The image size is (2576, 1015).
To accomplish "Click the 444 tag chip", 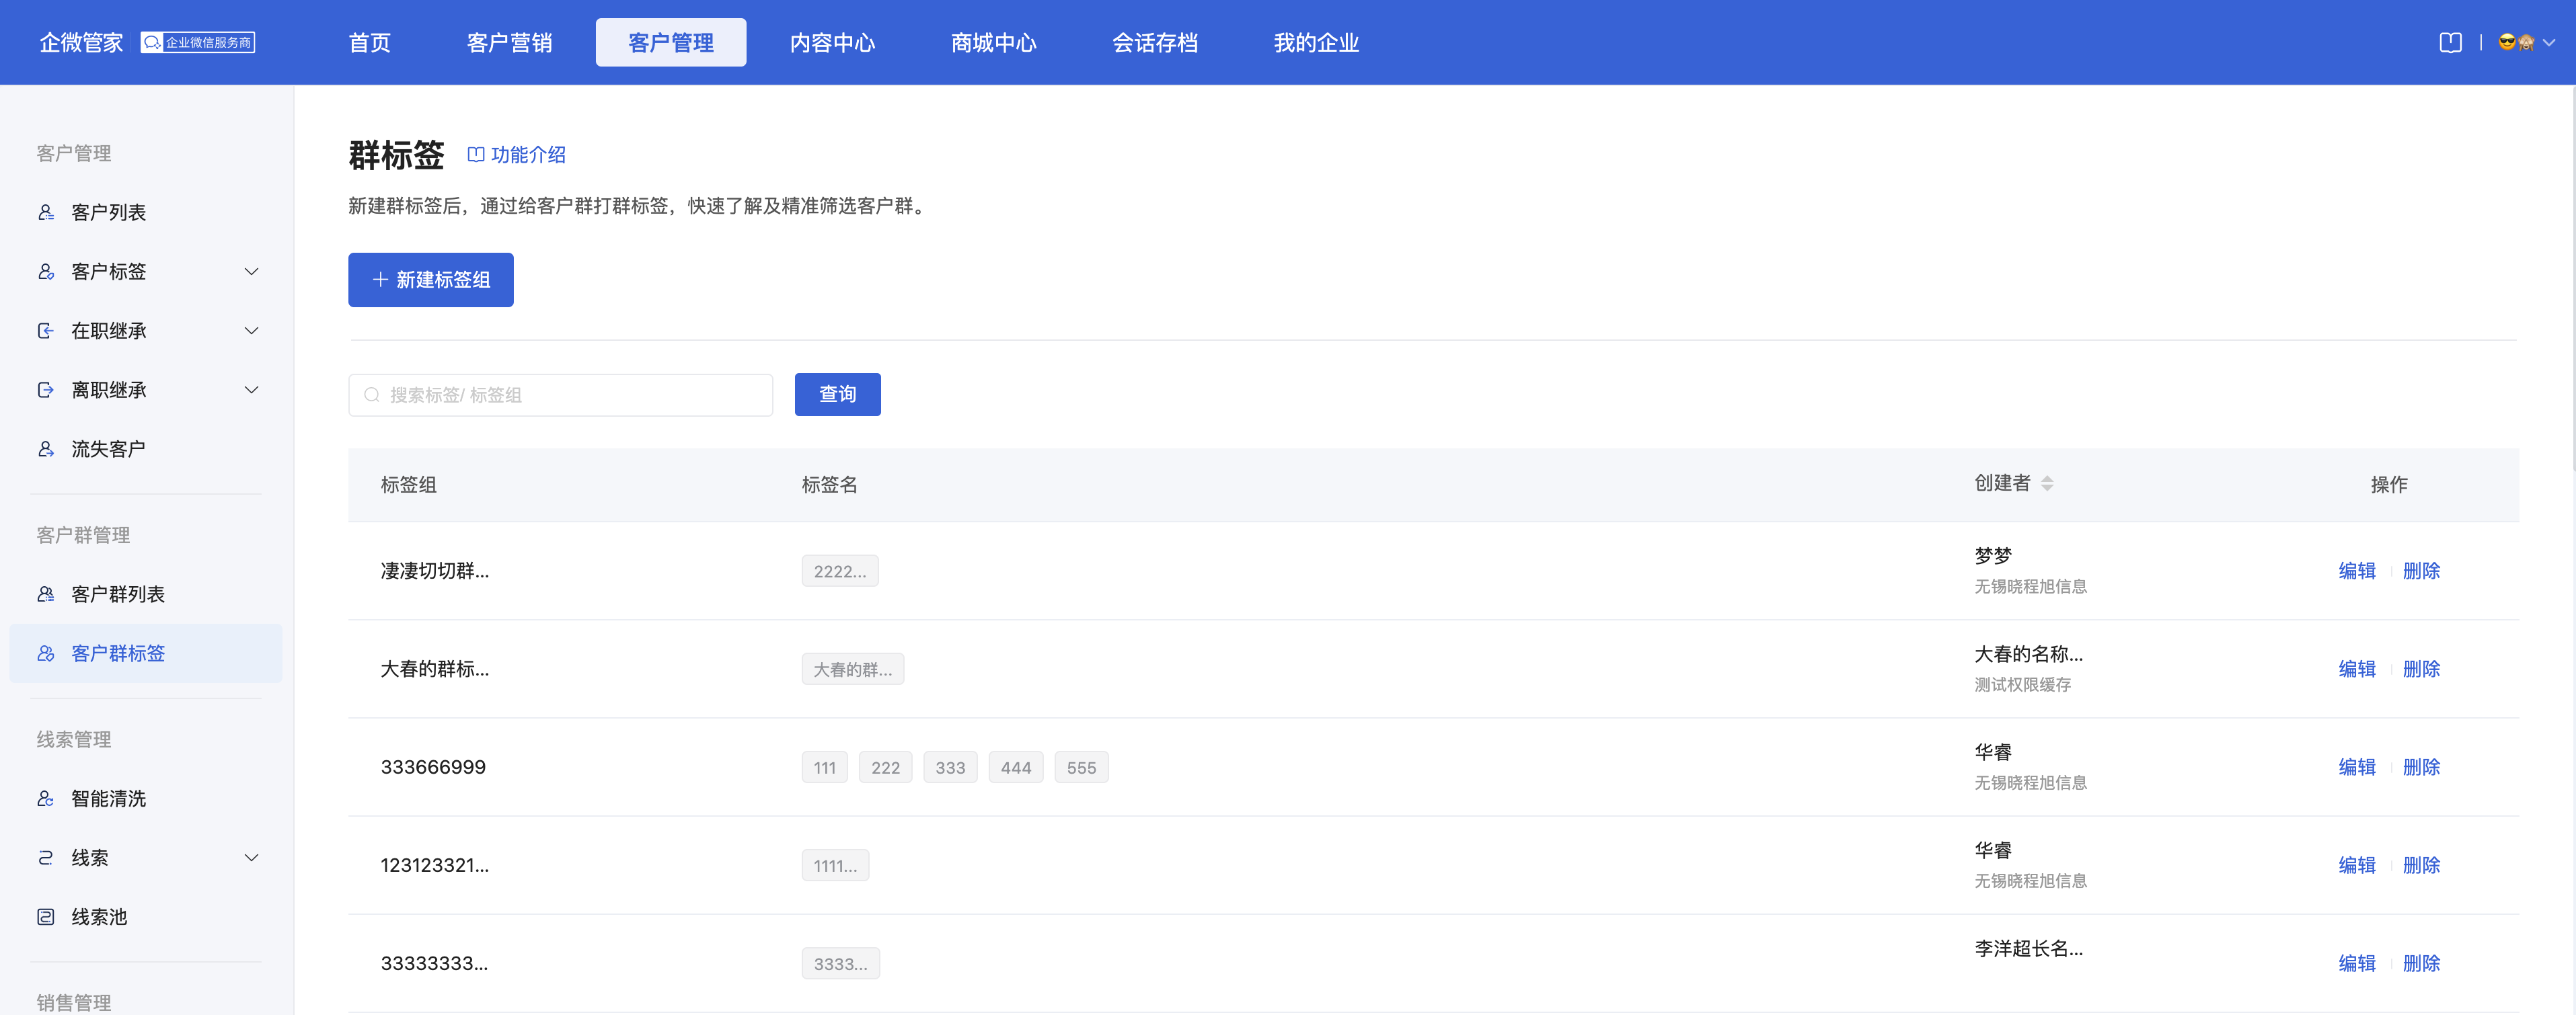I will point(1015,767).
